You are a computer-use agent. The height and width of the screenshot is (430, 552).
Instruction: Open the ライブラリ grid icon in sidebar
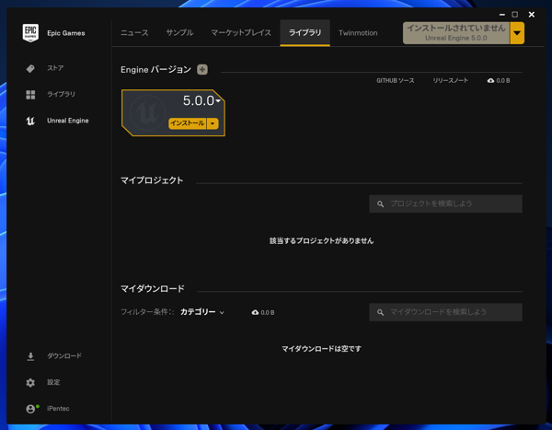pyautogui.click(x=30, y=95)
